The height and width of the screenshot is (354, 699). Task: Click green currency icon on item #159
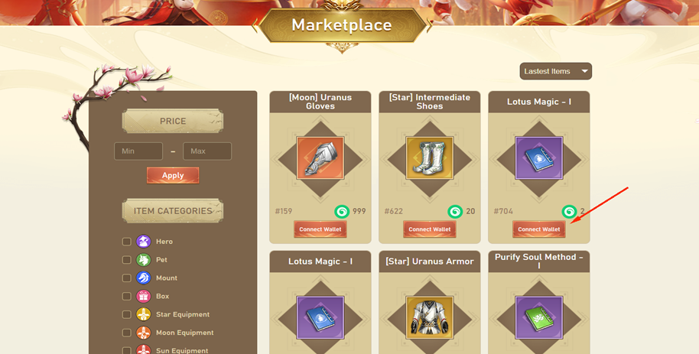coord(342,211)
